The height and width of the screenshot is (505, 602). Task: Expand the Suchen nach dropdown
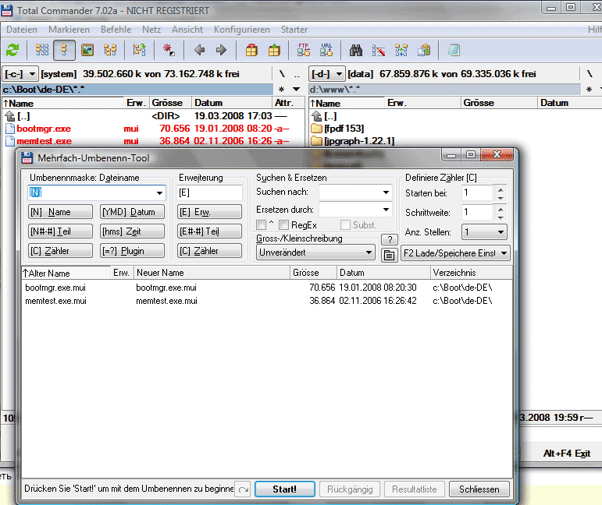(386, 192)
